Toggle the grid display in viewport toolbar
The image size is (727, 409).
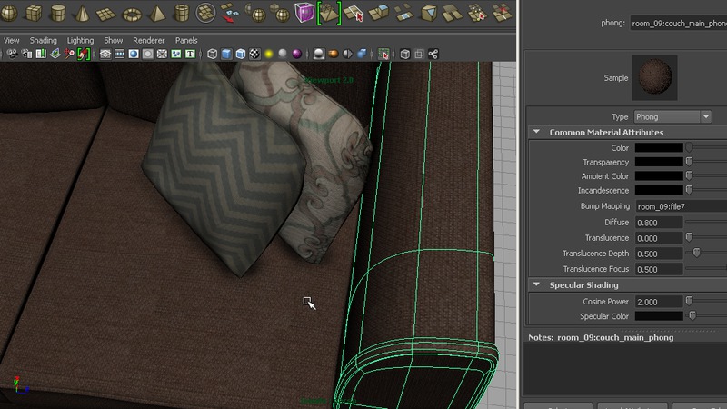point(105,55)
